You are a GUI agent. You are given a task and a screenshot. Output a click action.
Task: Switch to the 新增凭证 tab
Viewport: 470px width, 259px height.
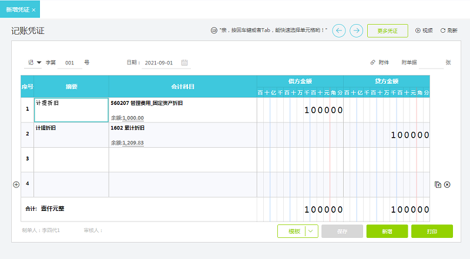click(x=17, y=10)
